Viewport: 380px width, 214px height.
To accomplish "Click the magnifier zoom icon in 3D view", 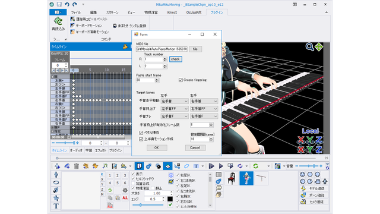I will tap(309, 46).
